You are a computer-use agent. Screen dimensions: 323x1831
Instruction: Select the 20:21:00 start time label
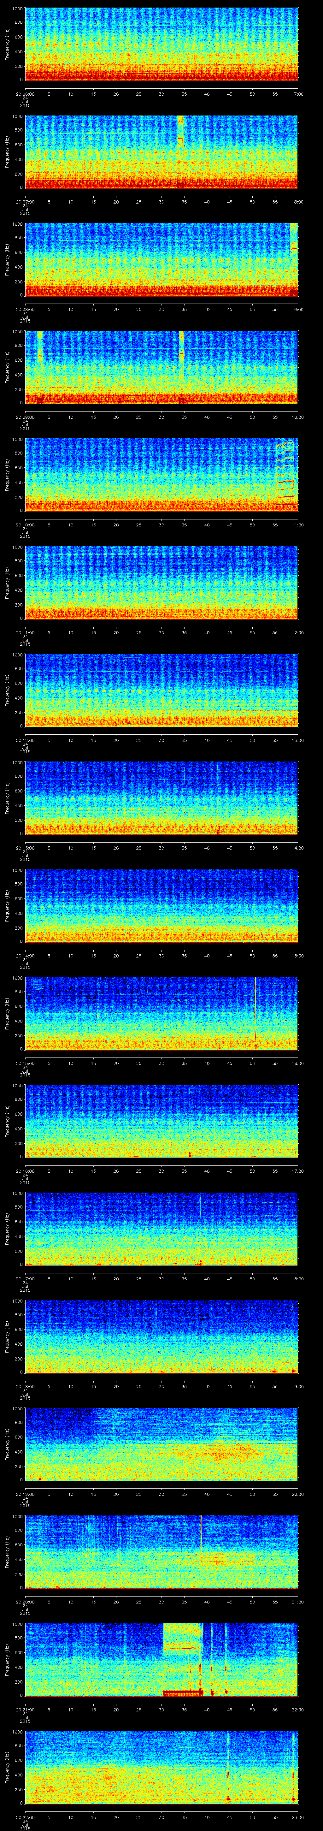click(25, 1709)
